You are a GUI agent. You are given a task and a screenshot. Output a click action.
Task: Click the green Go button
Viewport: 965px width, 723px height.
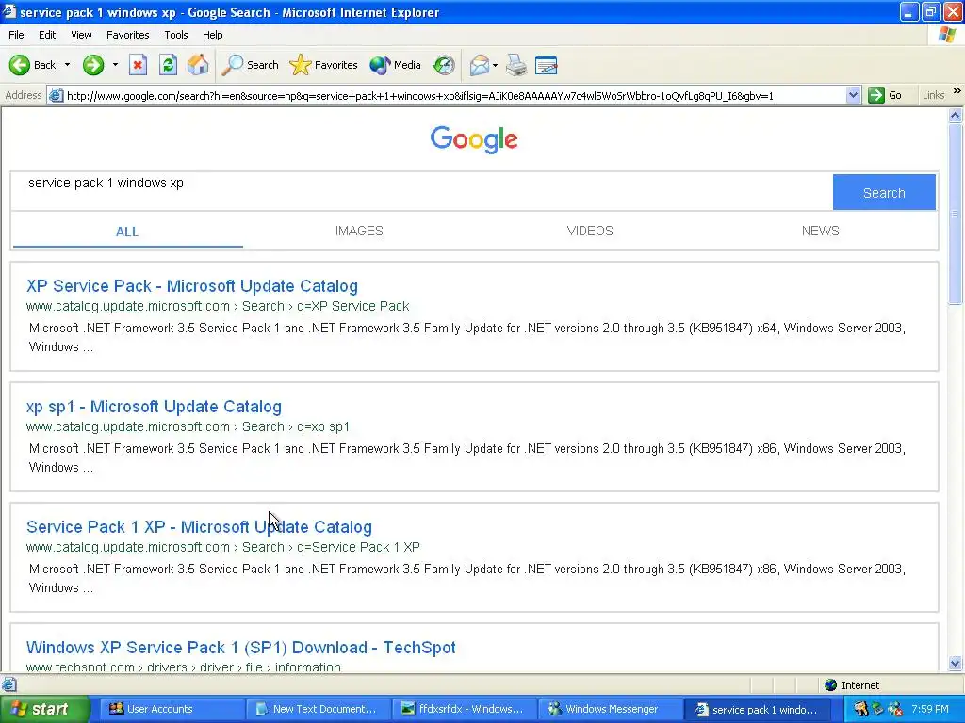tap(886, 95)
